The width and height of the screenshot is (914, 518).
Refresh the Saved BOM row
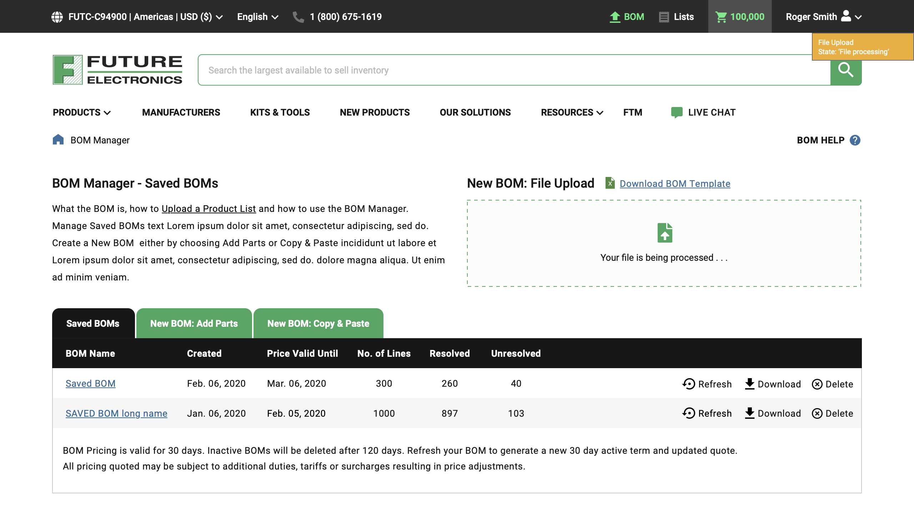pyautogui.click(x=707, y=384)
